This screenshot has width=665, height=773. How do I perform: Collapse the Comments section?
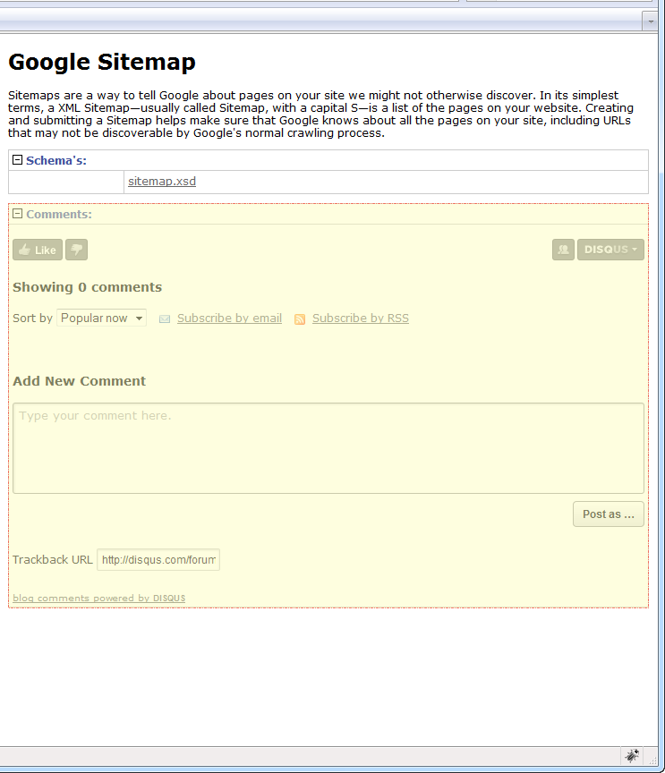[17, 214]
